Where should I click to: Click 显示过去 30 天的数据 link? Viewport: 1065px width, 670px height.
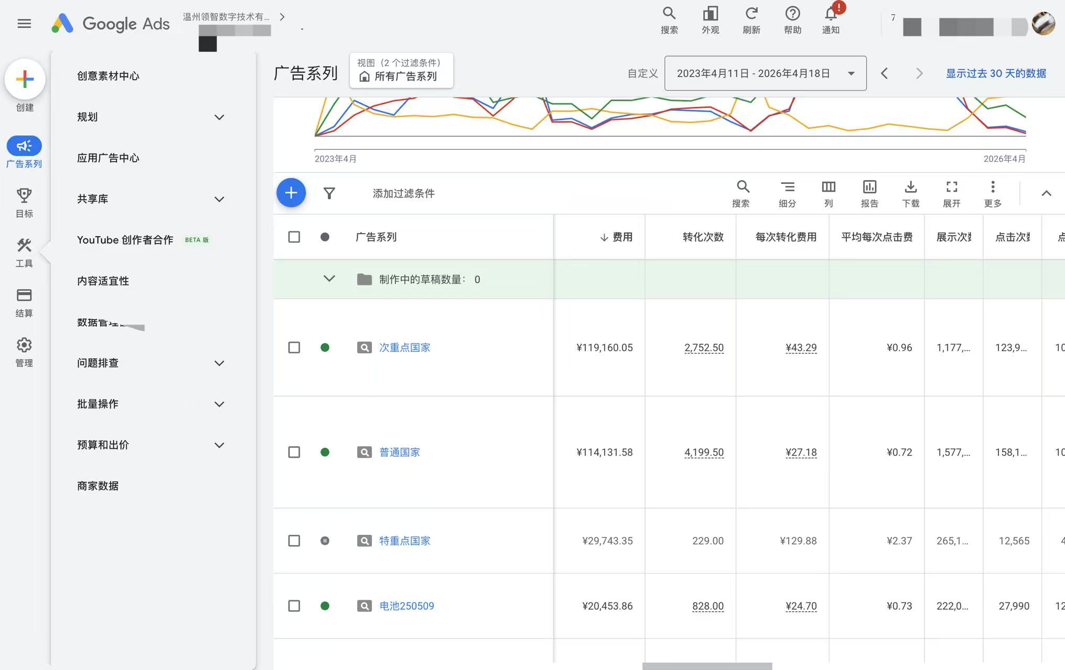pyautogui.click(x=996, y=73)
